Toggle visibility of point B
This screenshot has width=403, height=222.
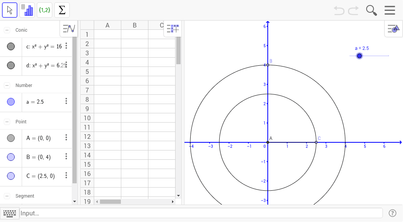11,157
